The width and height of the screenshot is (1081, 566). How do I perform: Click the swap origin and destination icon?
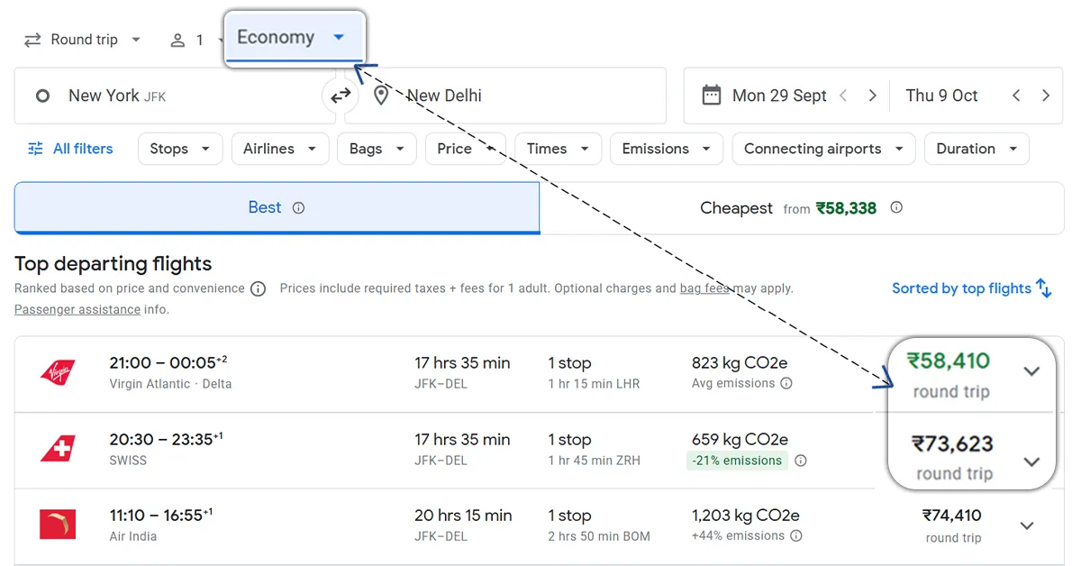tap(341, 96)
